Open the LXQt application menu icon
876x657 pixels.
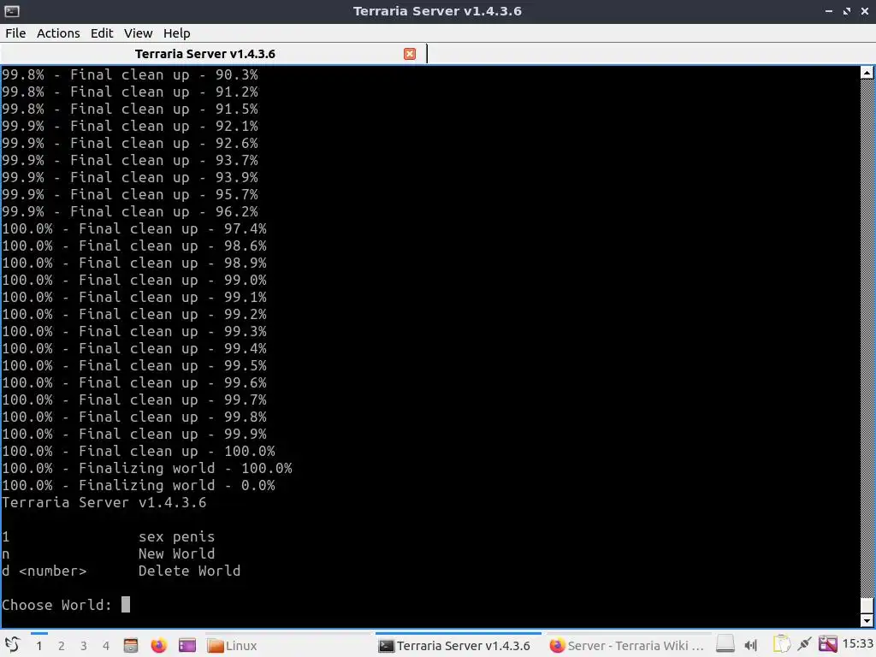pos(12,645)
